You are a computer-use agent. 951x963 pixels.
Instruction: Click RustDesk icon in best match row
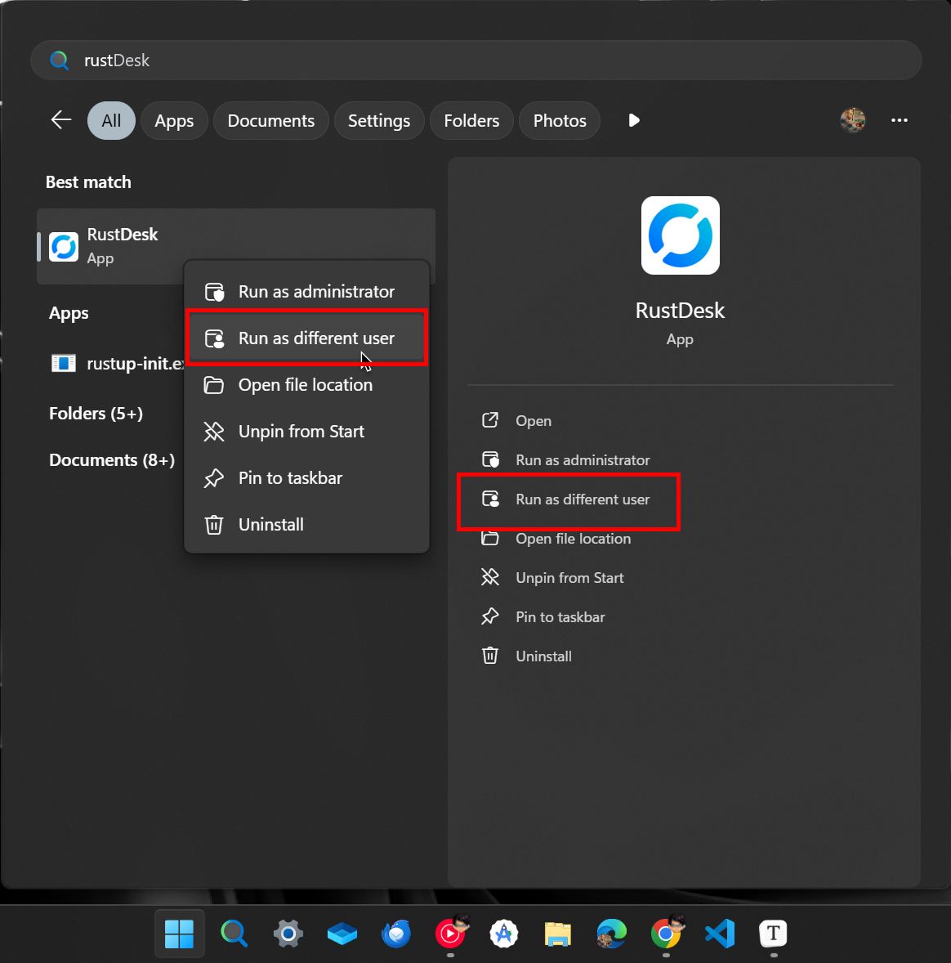click(x=64, y=247)
